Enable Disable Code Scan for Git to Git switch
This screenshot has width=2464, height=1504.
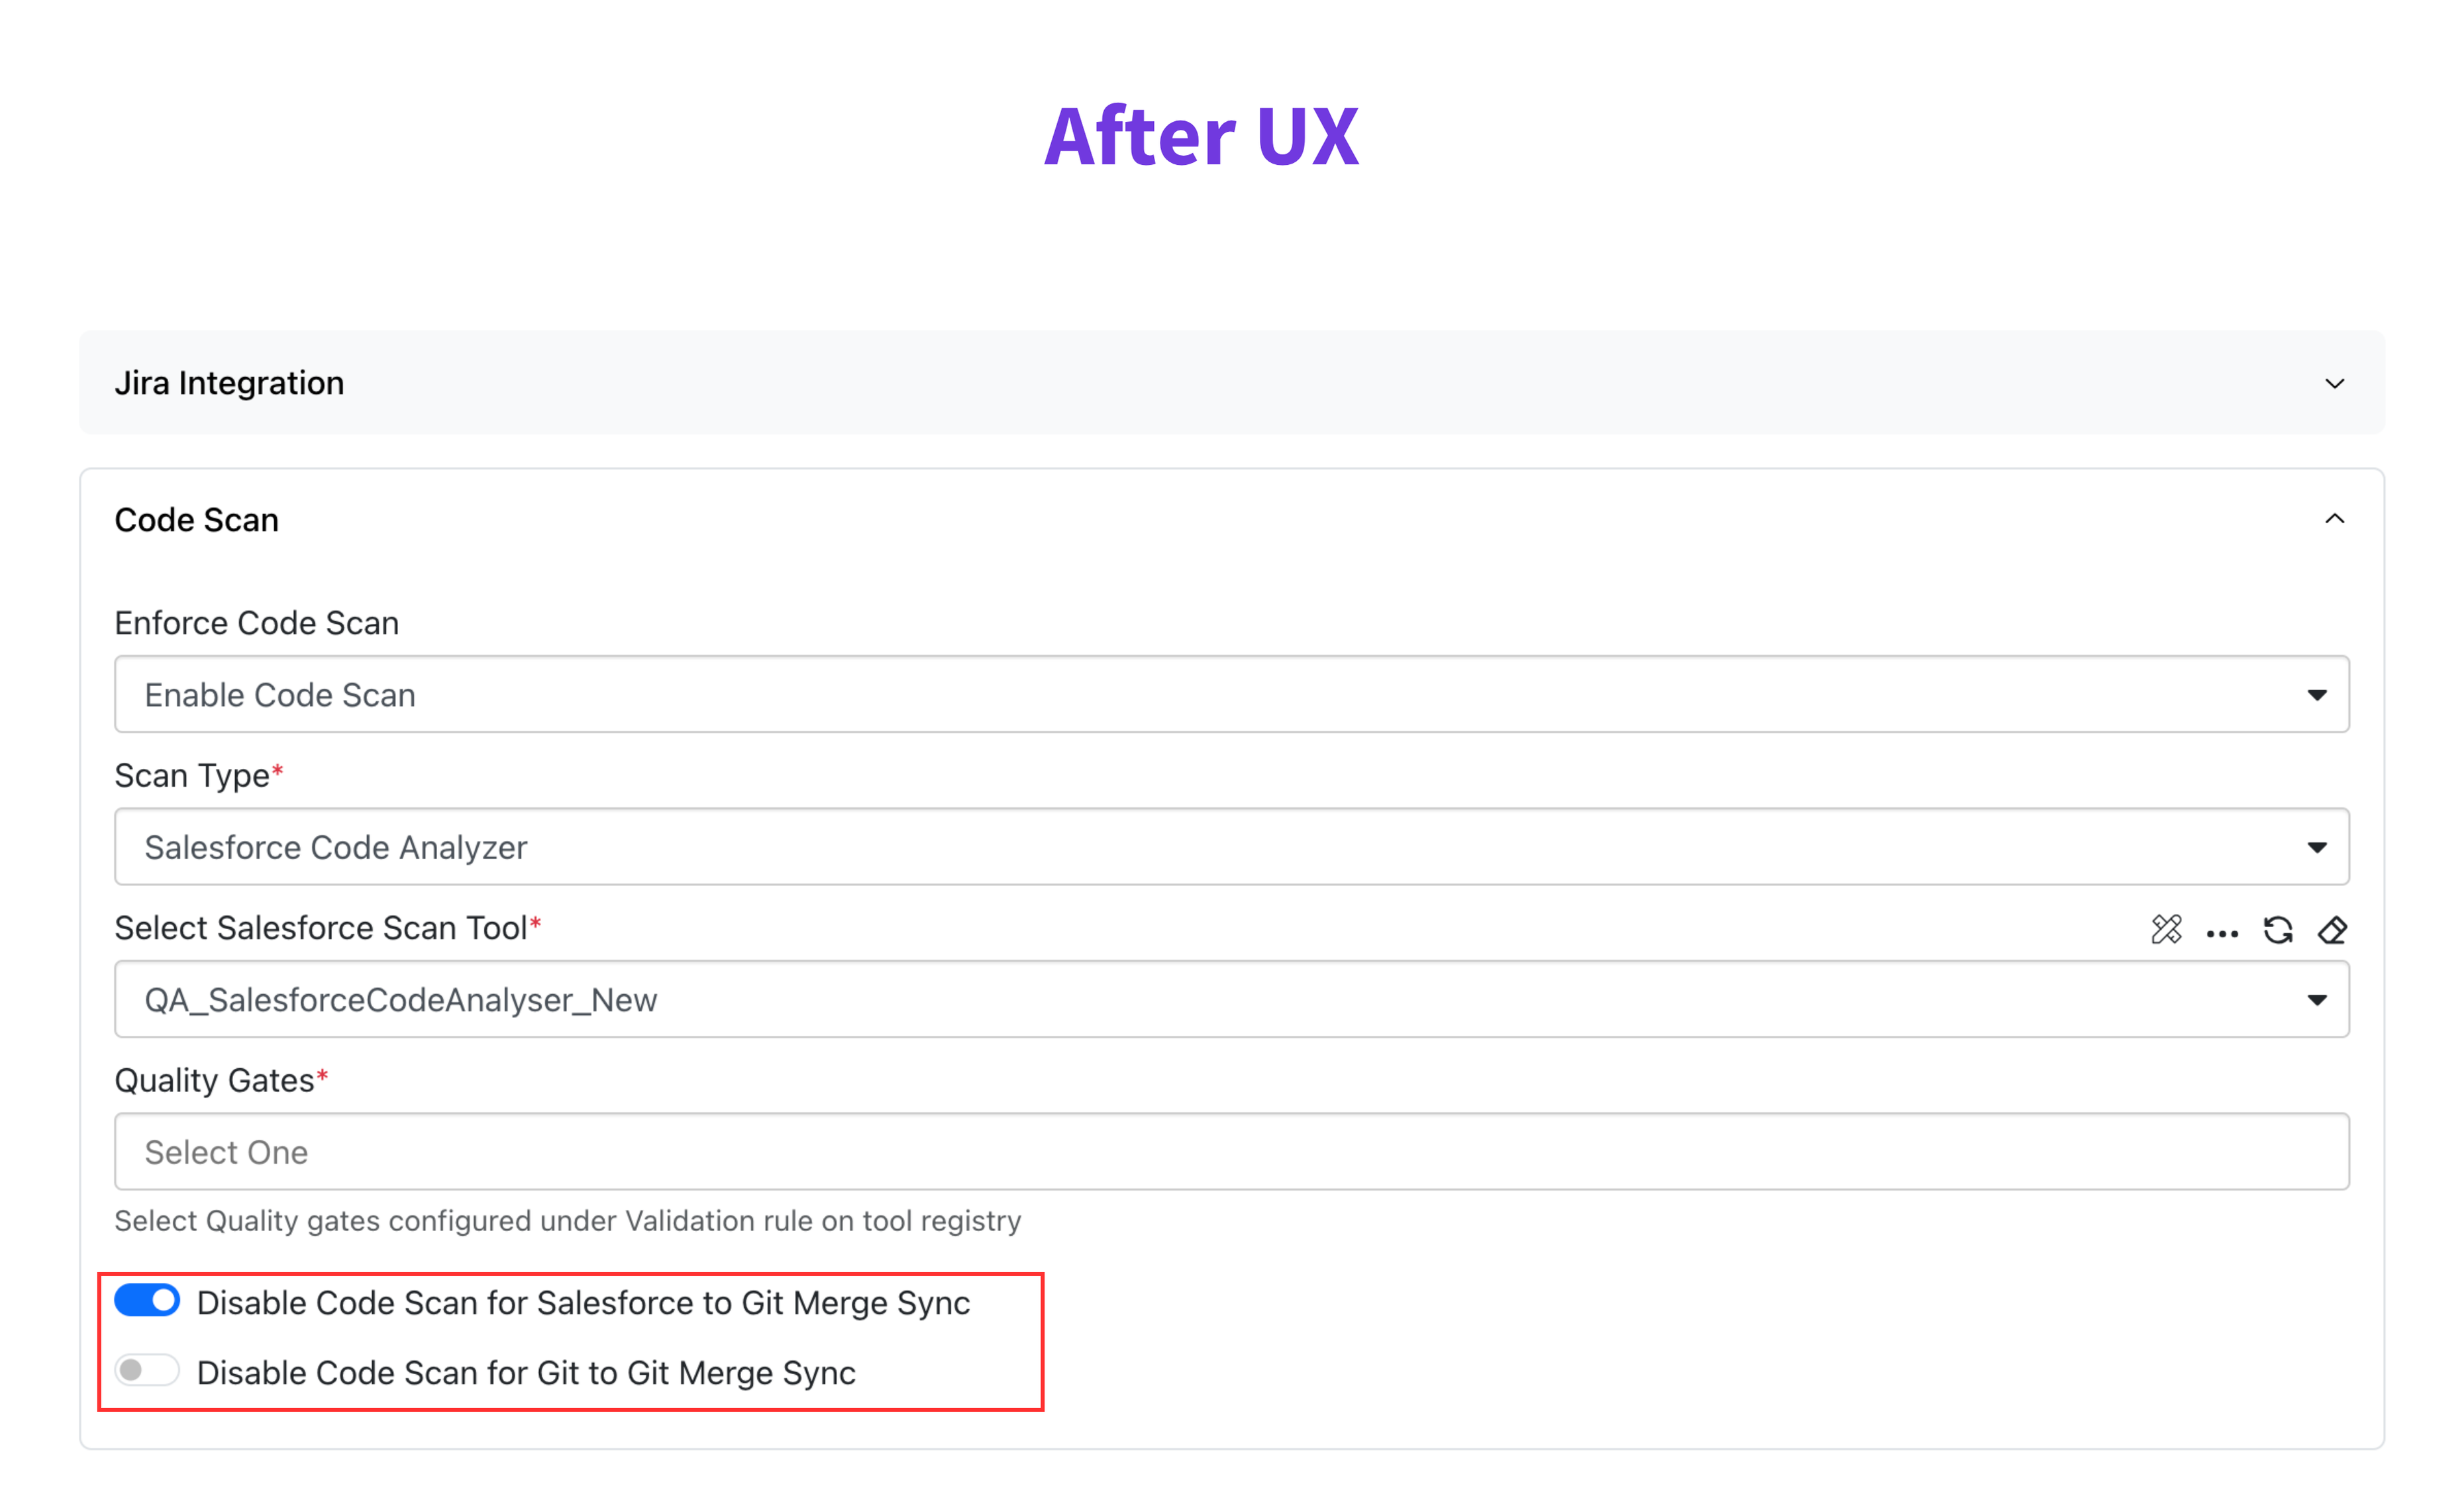pyautogui.click(x=147, y=1370)
